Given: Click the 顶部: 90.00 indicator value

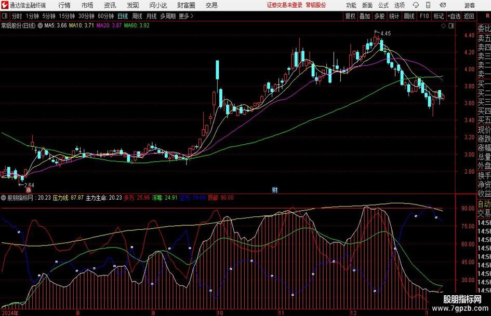Looking at the screenshot, I should pyautogui.click(x=221, y=198).
